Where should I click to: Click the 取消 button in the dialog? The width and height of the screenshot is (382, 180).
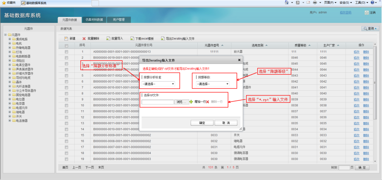point(226,123)
